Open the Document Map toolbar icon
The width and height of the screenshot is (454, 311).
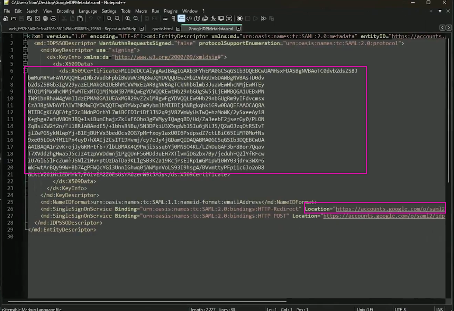[197, 18]
